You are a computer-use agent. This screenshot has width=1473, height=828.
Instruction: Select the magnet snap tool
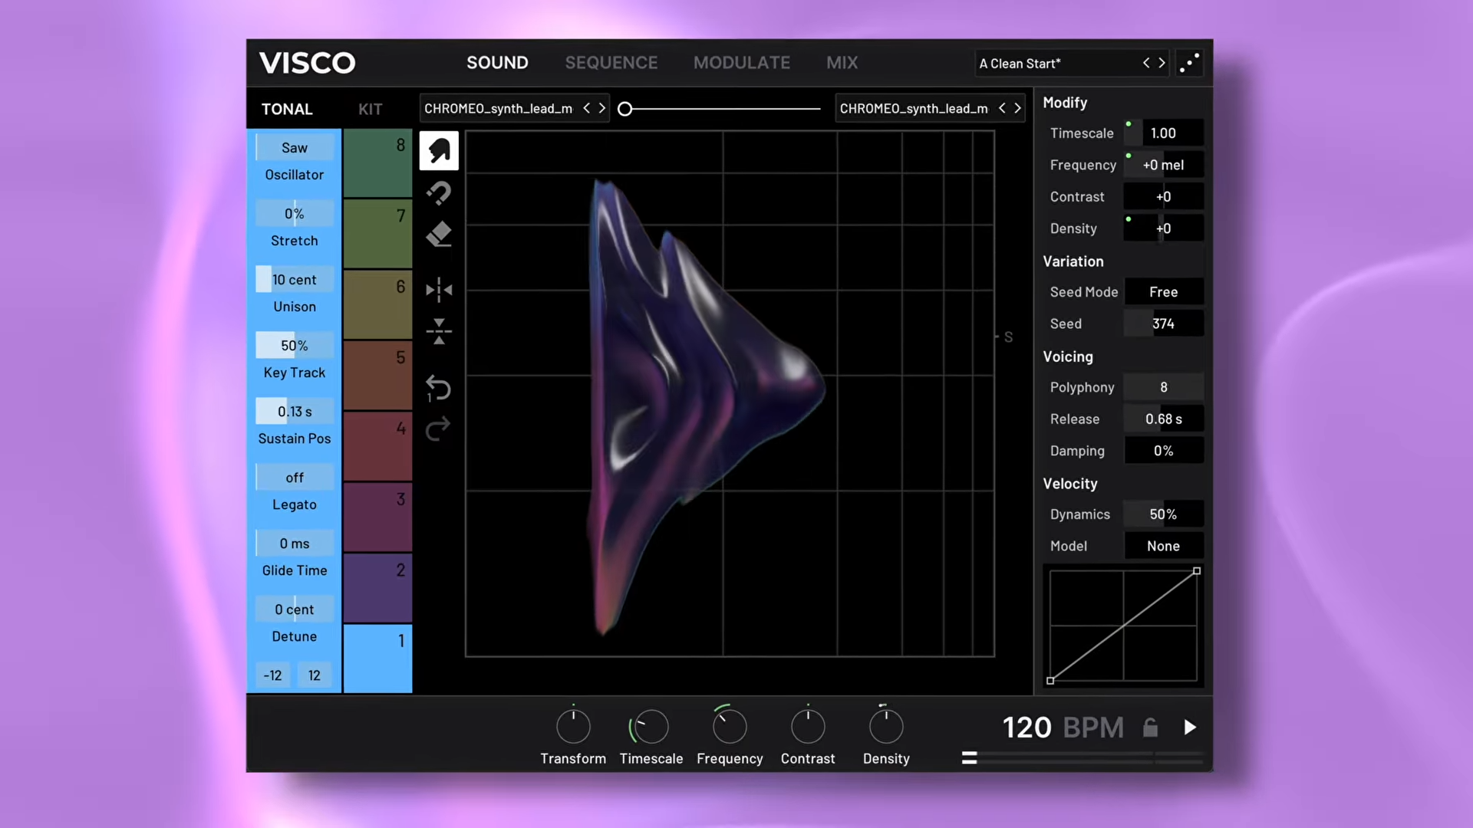[438, 192]
